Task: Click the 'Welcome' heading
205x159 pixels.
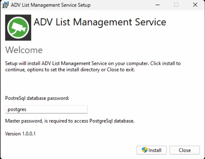Action: tap(24, 50)
